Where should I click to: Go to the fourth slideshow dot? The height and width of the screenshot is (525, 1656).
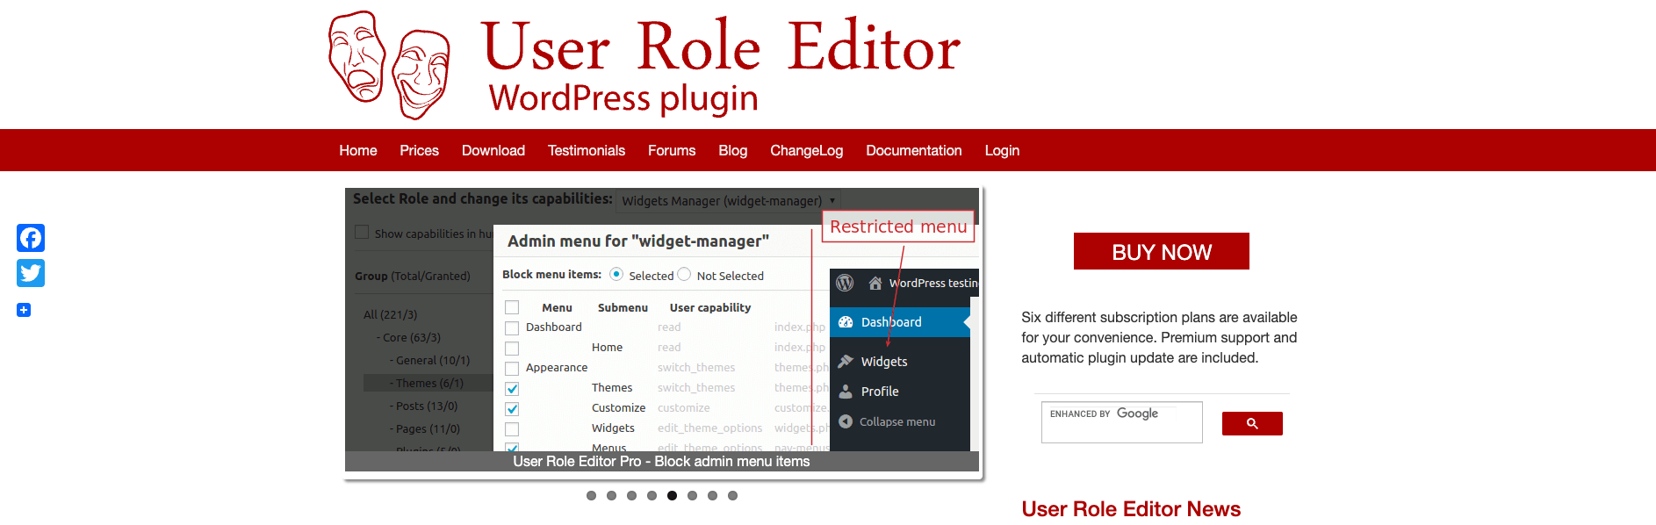click(x=652, y=496)
